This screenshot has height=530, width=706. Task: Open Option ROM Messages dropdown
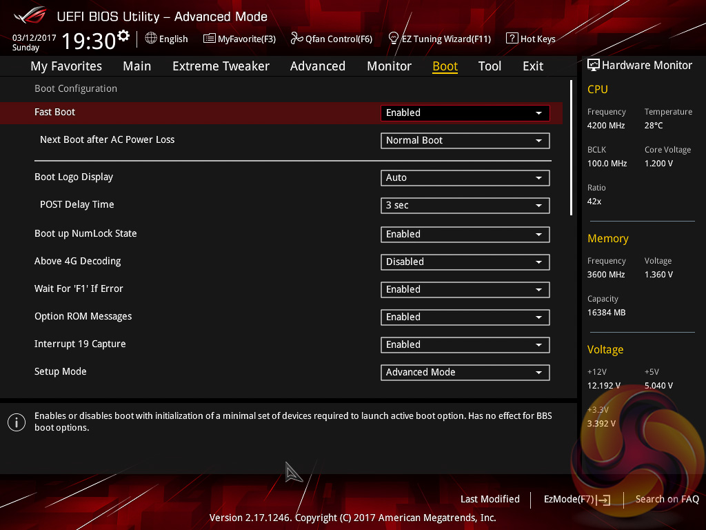(x=465, y=317)
